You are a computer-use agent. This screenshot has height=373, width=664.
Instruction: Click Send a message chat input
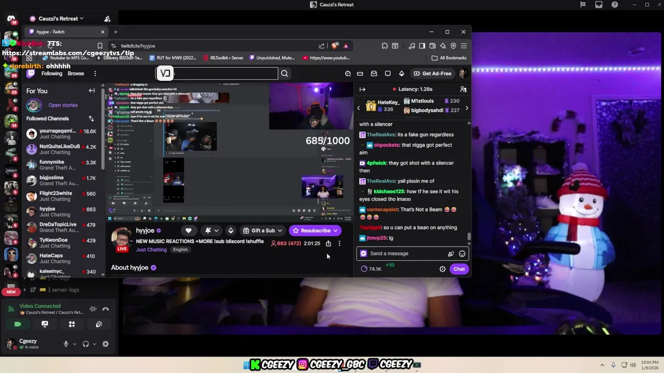point(412,254)
